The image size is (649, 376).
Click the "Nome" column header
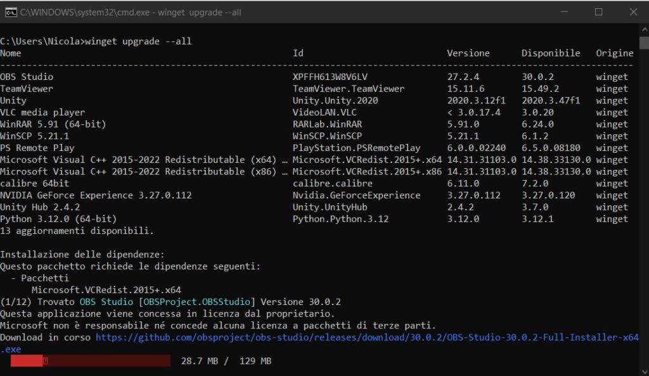tap(11, 53)
